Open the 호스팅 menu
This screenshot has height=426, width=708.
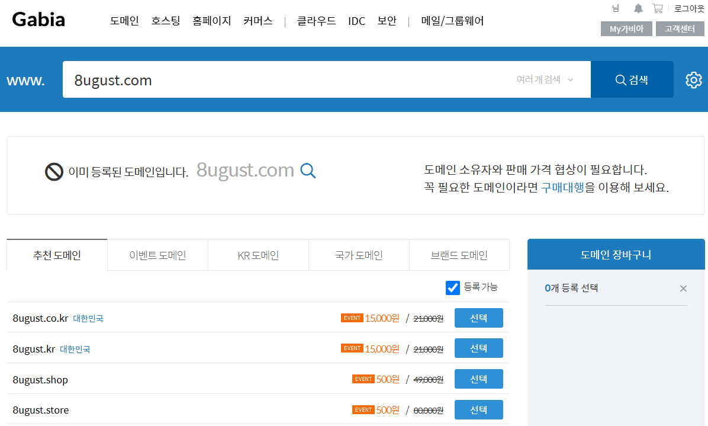coord(166,21)
